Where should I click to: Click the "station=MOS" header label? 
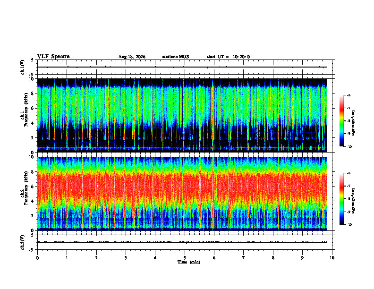pyautogui.click(x=176, y=57)
